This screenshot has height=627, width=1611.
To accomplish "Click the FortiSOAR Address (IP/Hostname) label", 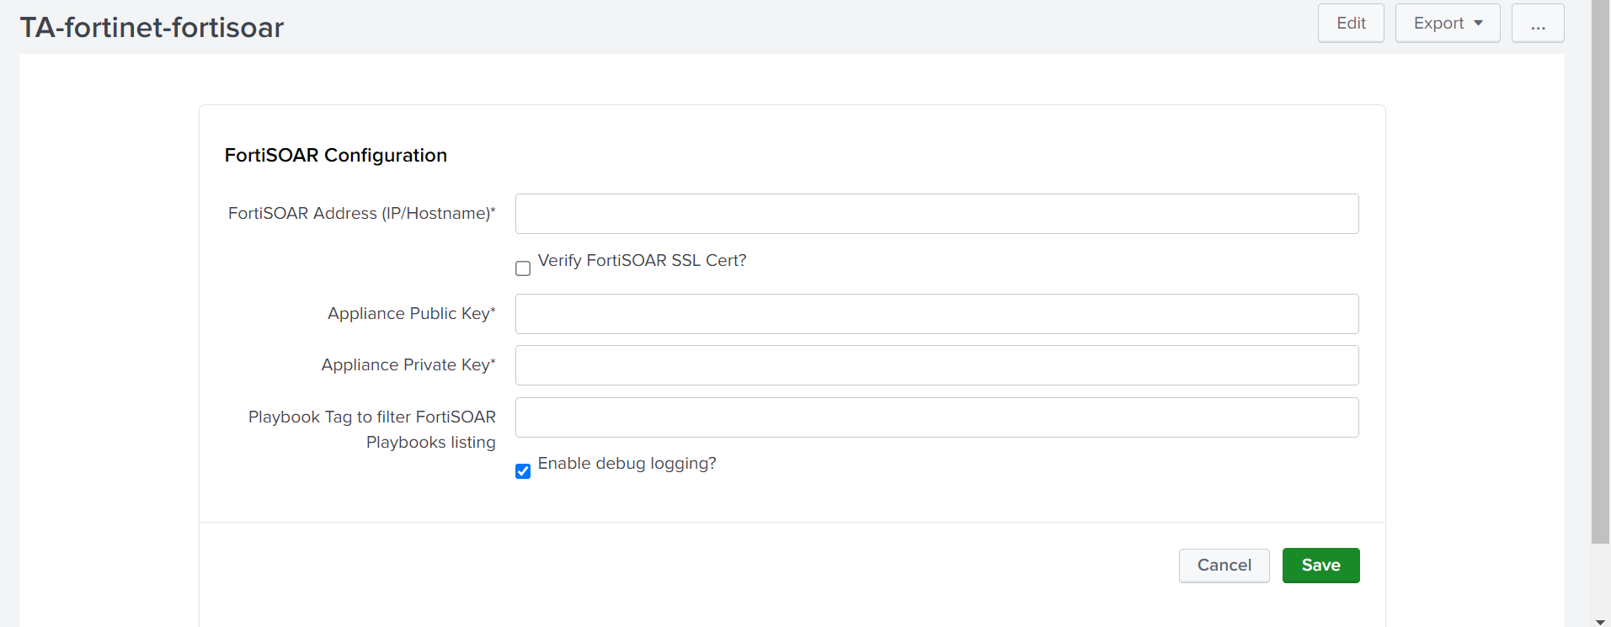I will pos(361,214).
